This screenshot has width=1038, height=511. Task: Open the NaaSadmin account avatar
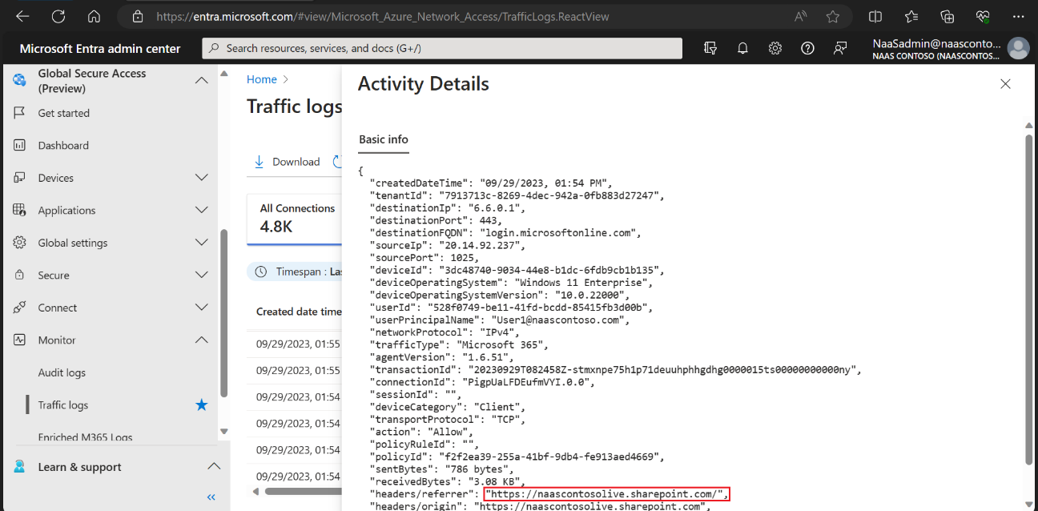click(1018, 48)
